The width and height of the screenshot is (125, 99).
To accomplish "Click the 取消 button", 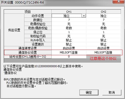I will point(112,92).
